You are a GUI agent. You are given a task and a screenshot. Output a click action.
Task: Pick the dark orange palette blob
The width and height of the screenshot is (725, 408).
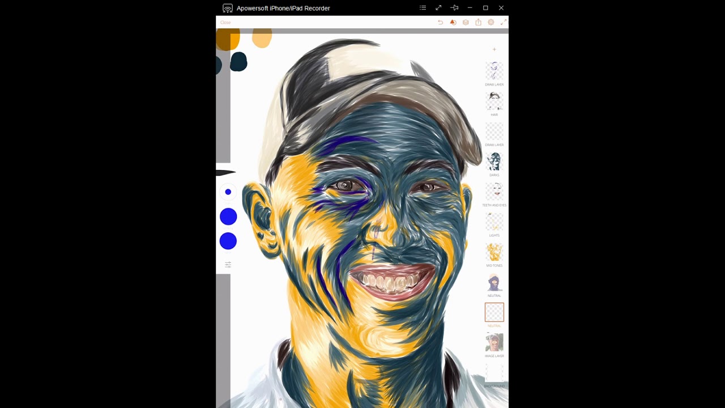point(228,39)
